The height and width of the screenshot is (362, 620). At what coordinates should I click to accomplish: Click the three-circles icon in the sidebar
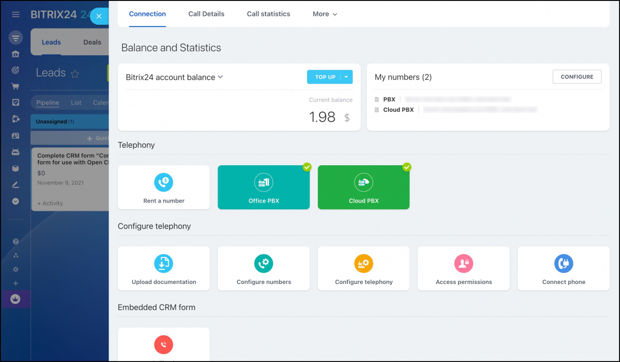(x=15, y=119)
